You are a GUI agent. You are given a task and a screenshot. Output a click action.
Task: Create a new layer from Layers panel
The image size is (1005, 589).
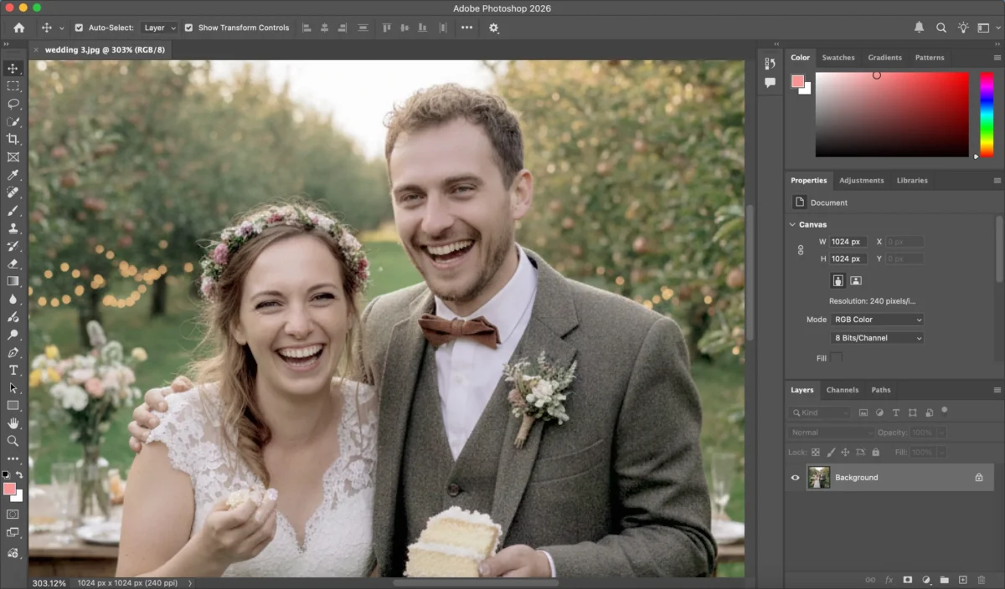click(962, 580)
